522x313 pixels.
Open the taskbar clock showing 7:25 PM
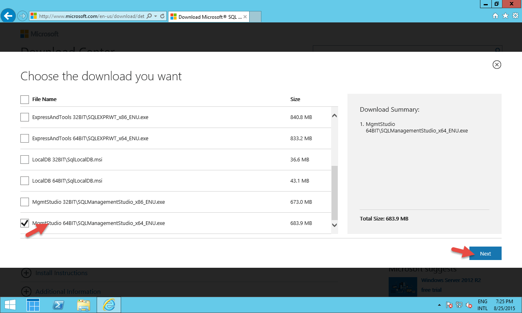[504, 305]
